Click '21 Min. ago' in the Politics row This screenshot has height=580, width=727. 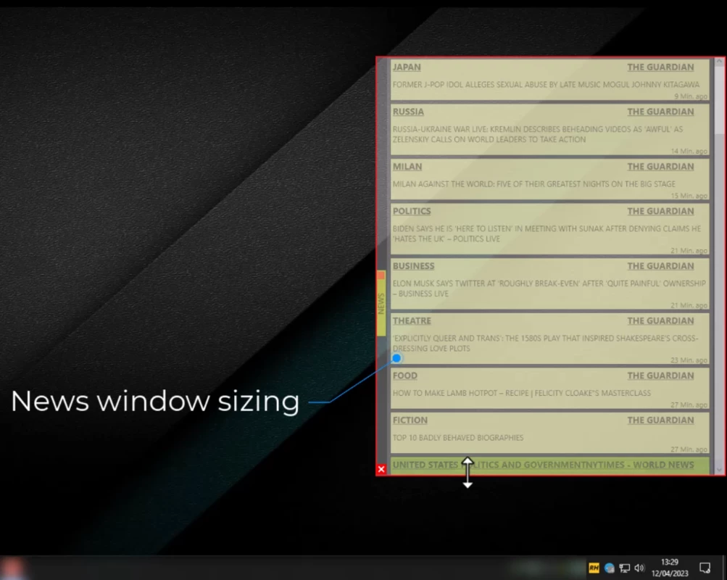(x=689, y=250)
